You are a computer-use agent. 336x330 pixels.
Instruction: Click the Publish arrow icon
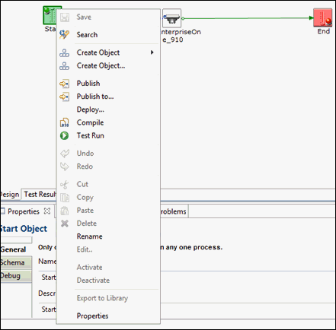64,84
